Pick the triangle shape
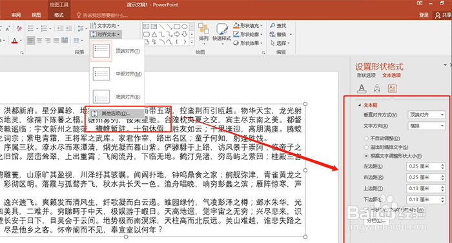The height and width of the screenshot is (243, 452). tap(154, 34)
